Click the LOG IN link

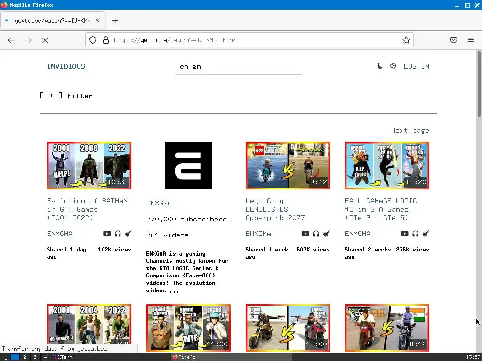point(416,66)
